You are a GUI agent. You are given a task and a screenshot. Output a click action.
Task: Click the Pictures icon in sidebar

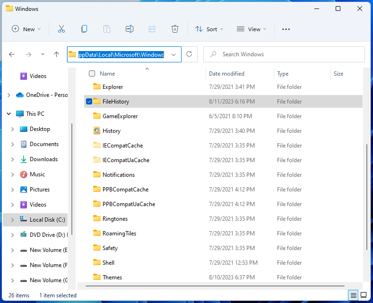[24, 190]
